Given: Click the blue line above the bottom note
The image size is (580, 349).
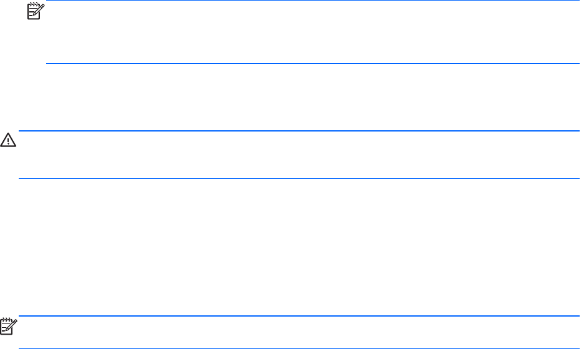Looking at the screenshot, I should [299, 315].
